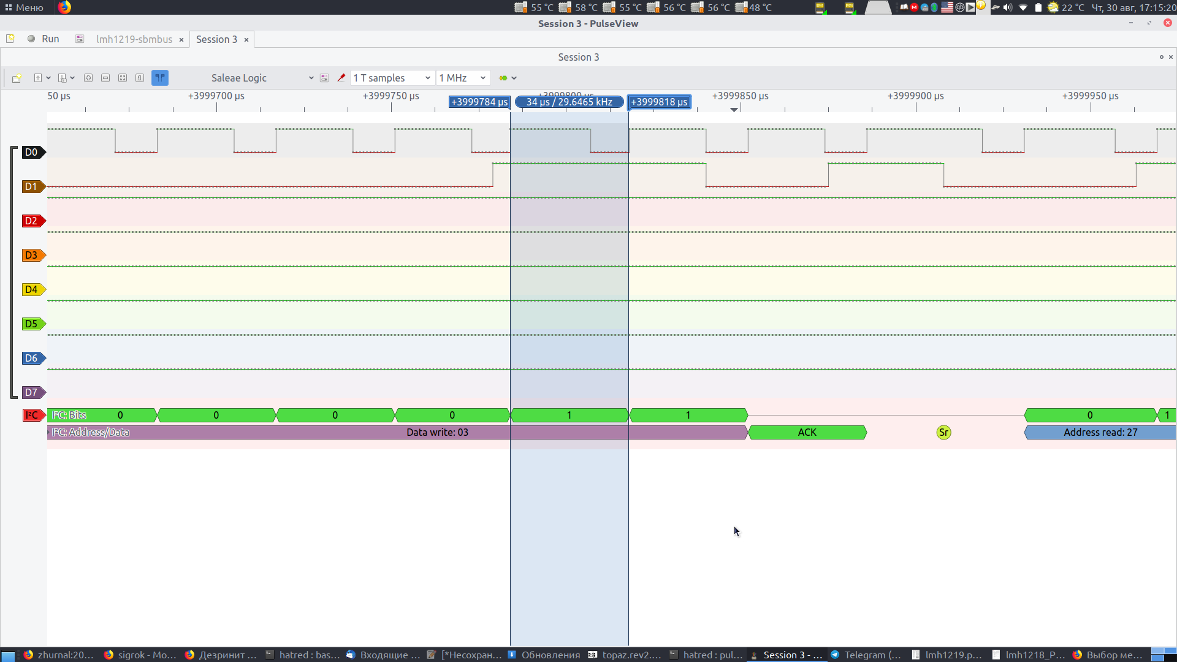Switch to the lmh1219-sbmbus tab
Viewport: 1177px width, 662px height.
point(134,39)
